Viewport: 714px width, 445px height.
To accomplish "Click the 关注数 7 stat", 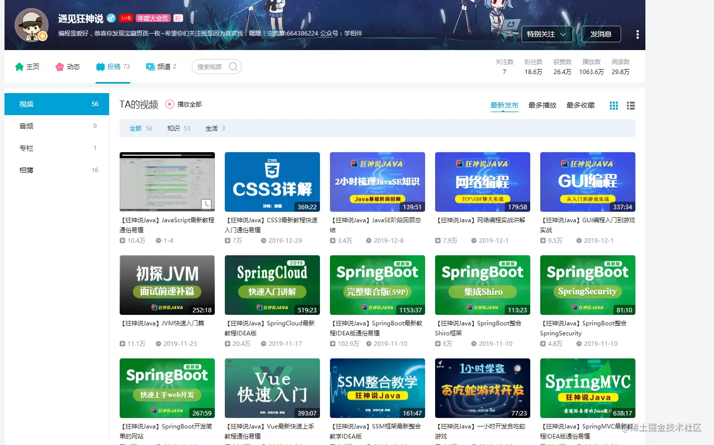I will coord(504,67).
